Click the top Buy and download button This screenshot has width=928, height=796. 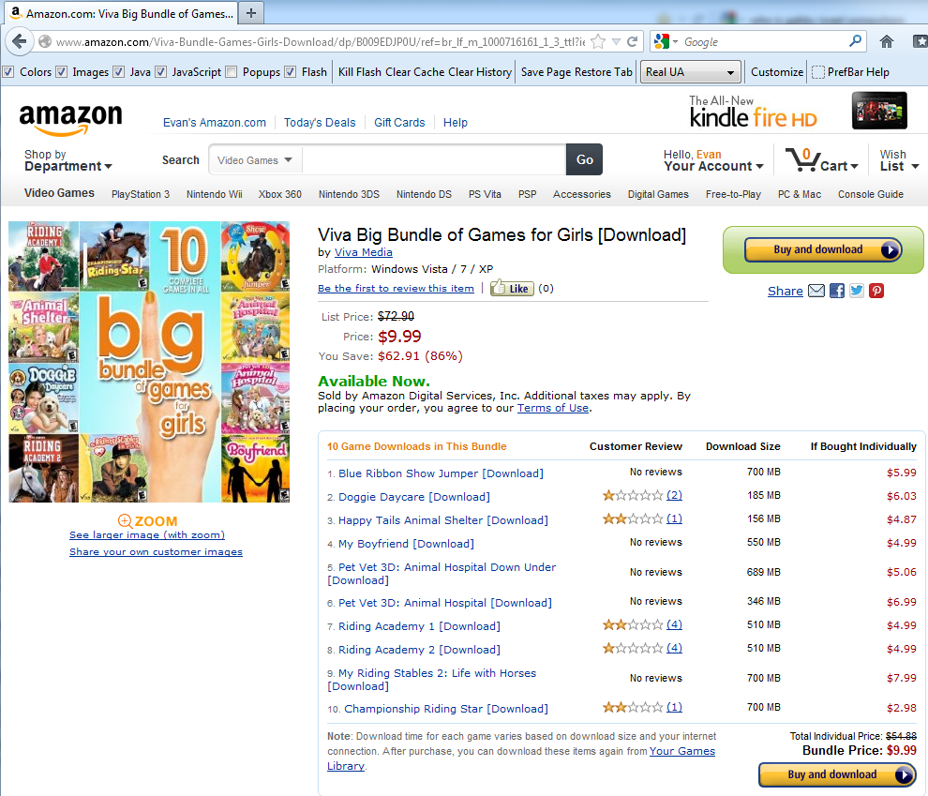coord(823,249)
